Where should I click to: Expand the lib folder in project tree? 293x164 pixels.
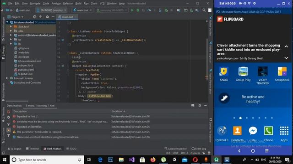[11, 44]
